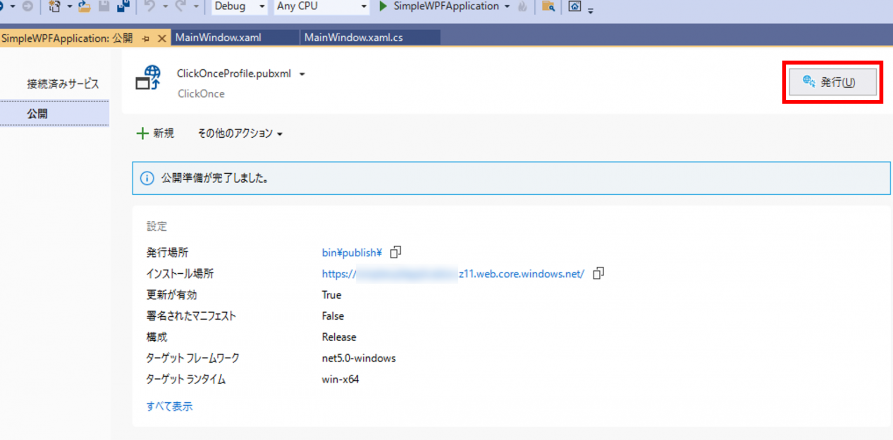The height and width of the screenshot is (440, 893).
Task: Click the Redo icon in the toolbar
Action: pos(181,7)
